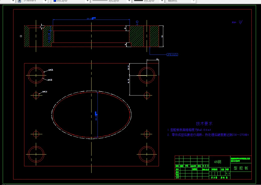
Task: Select the 1:1 scale cell
Action: coord(228,174)
